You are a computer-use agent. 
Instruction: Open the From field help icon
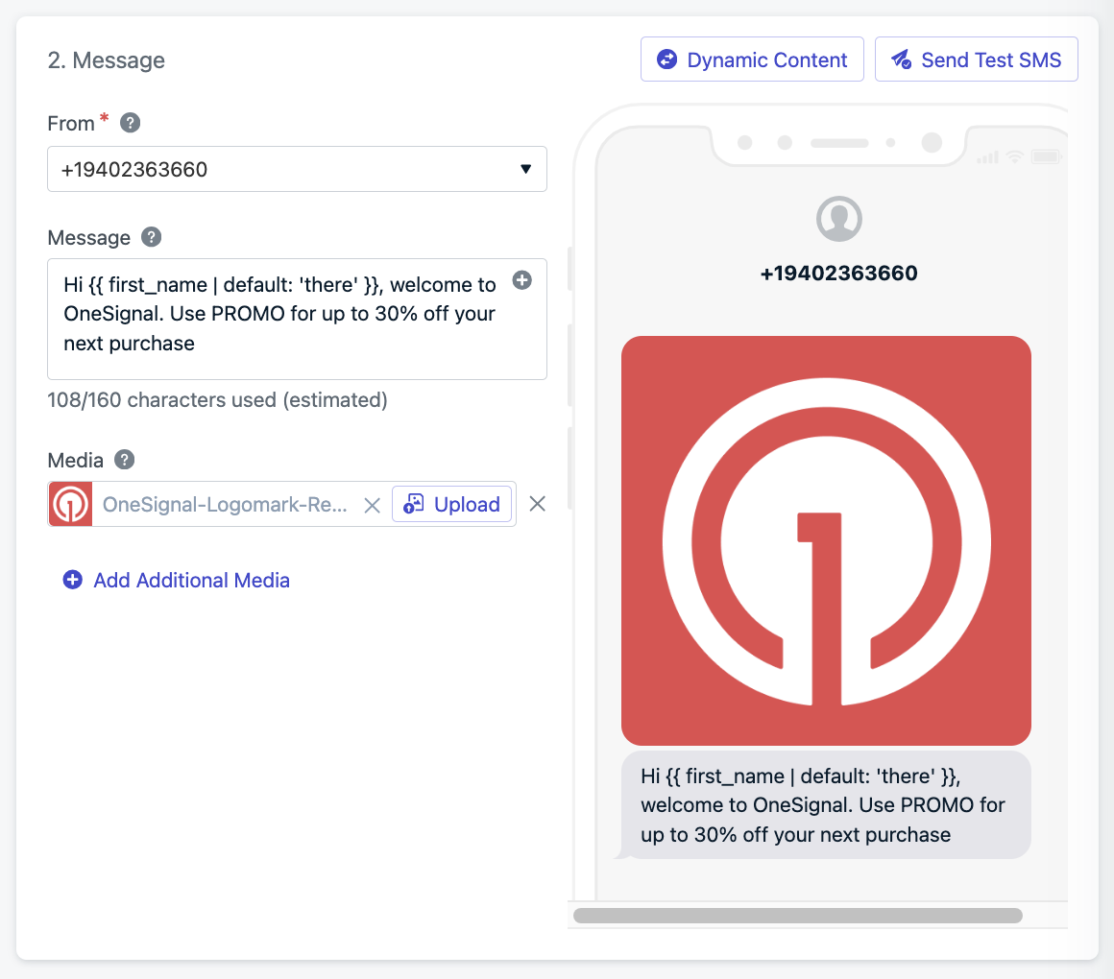pos(130,123)
